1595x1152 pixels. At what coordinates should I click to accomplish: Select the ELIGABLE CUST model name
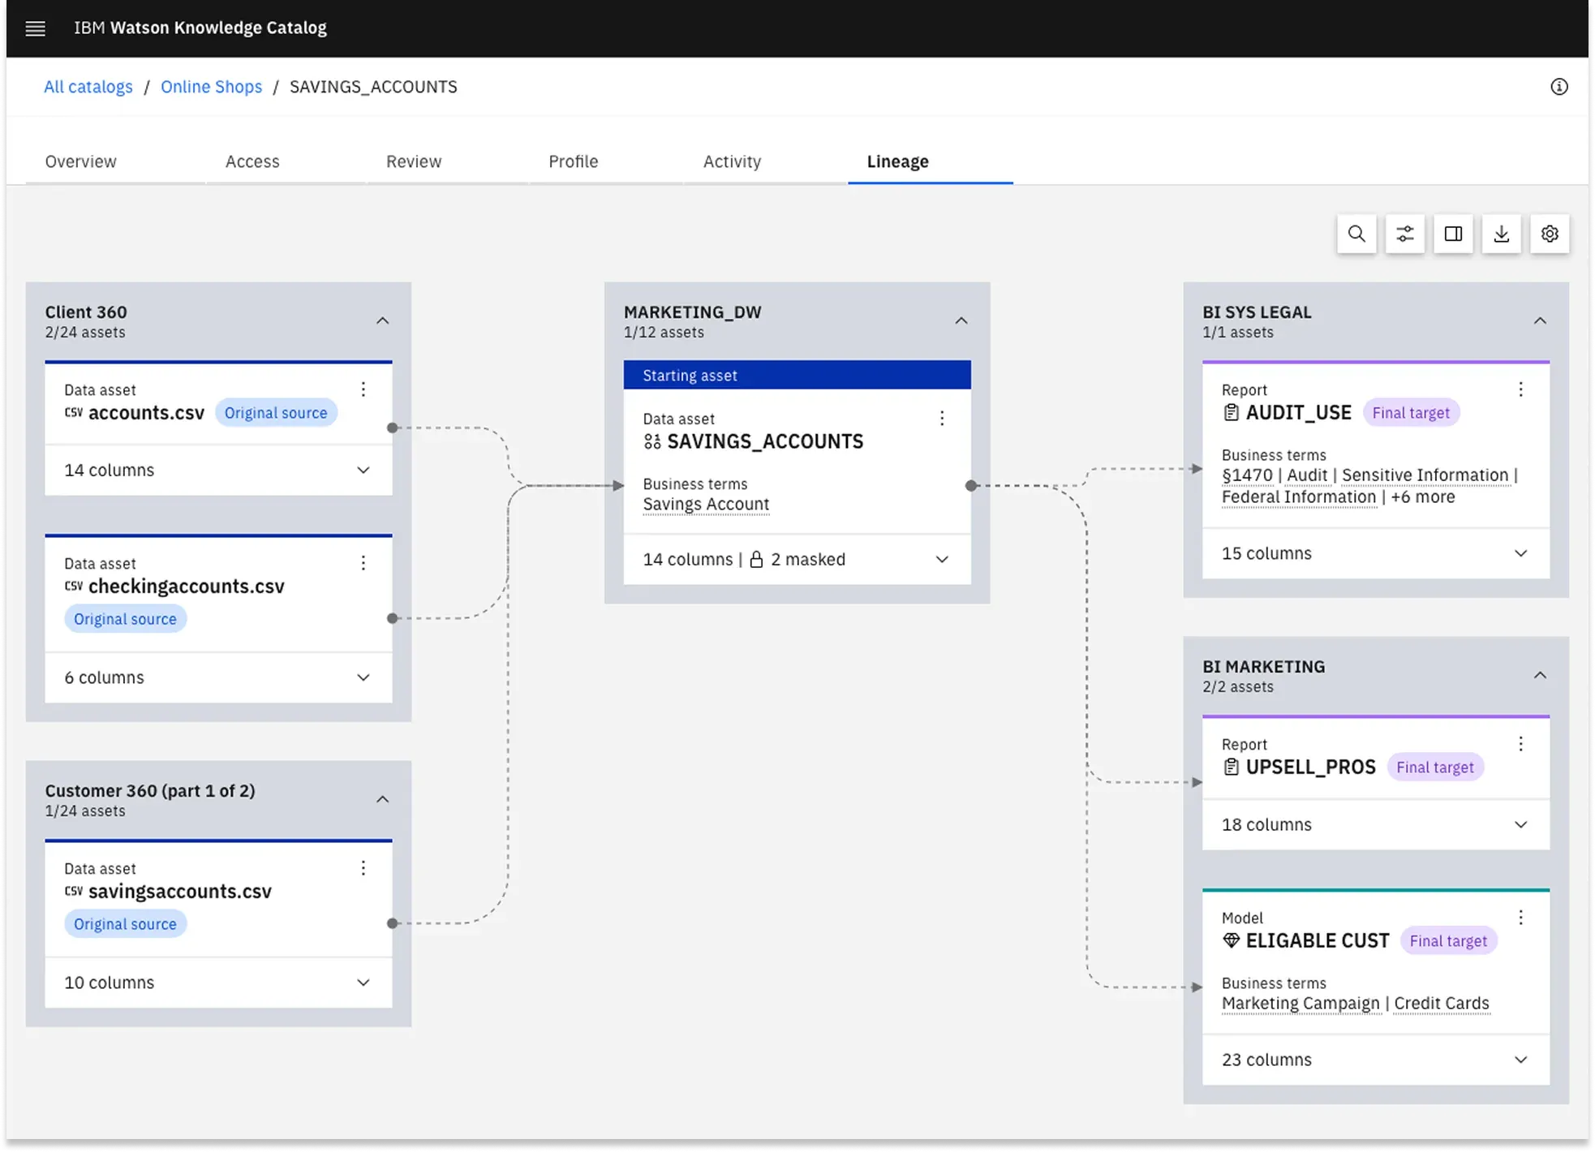[1318, 941]
